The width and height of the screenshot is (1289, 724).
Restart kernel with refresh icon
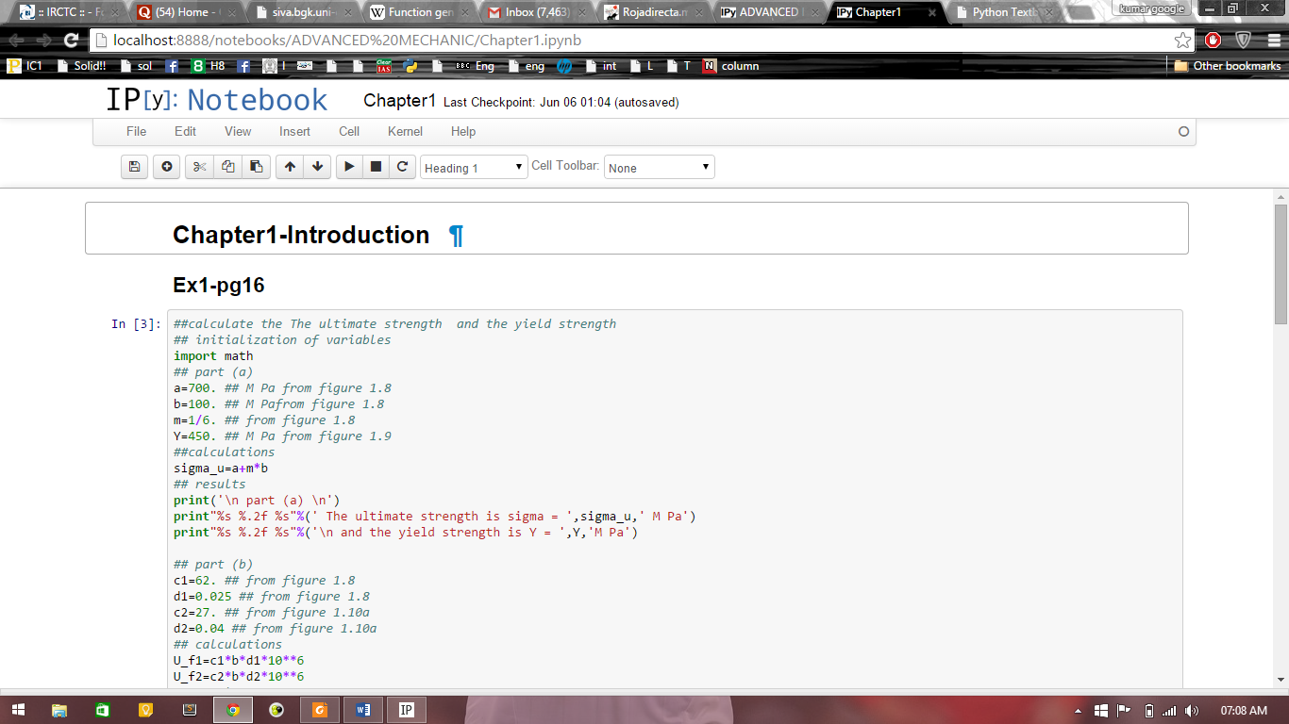[x=402, y=167]
